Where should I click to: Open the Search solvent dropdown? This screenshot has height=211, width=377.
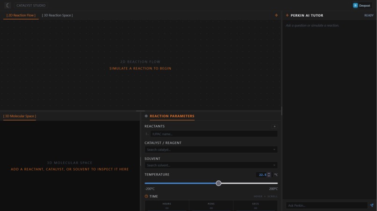click(x=211, y=165)
